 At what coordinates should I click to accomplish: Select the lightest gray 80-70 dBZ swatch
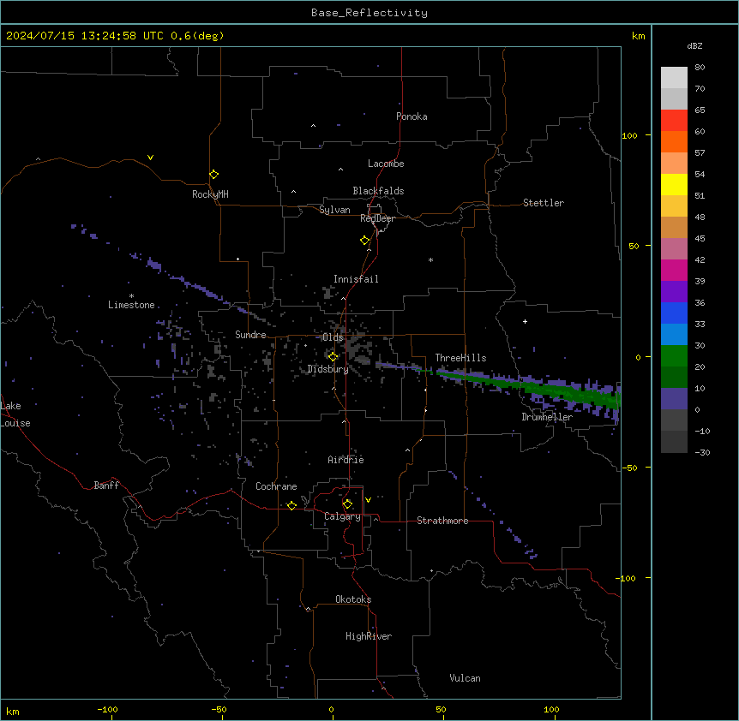tap(674, 78)
